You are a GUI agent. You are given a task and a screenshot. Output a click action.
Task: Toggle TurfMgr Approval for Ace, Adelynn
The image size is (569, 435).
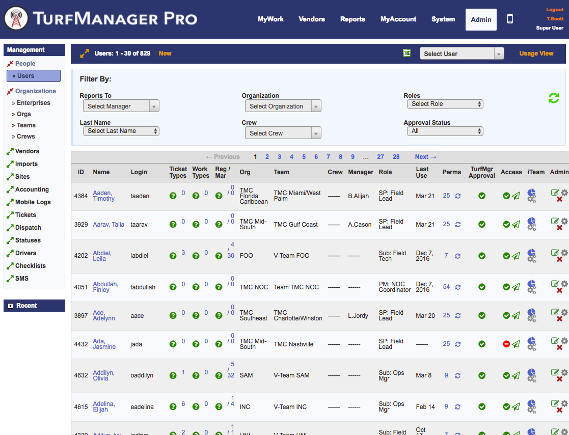(x=482, y=316)
